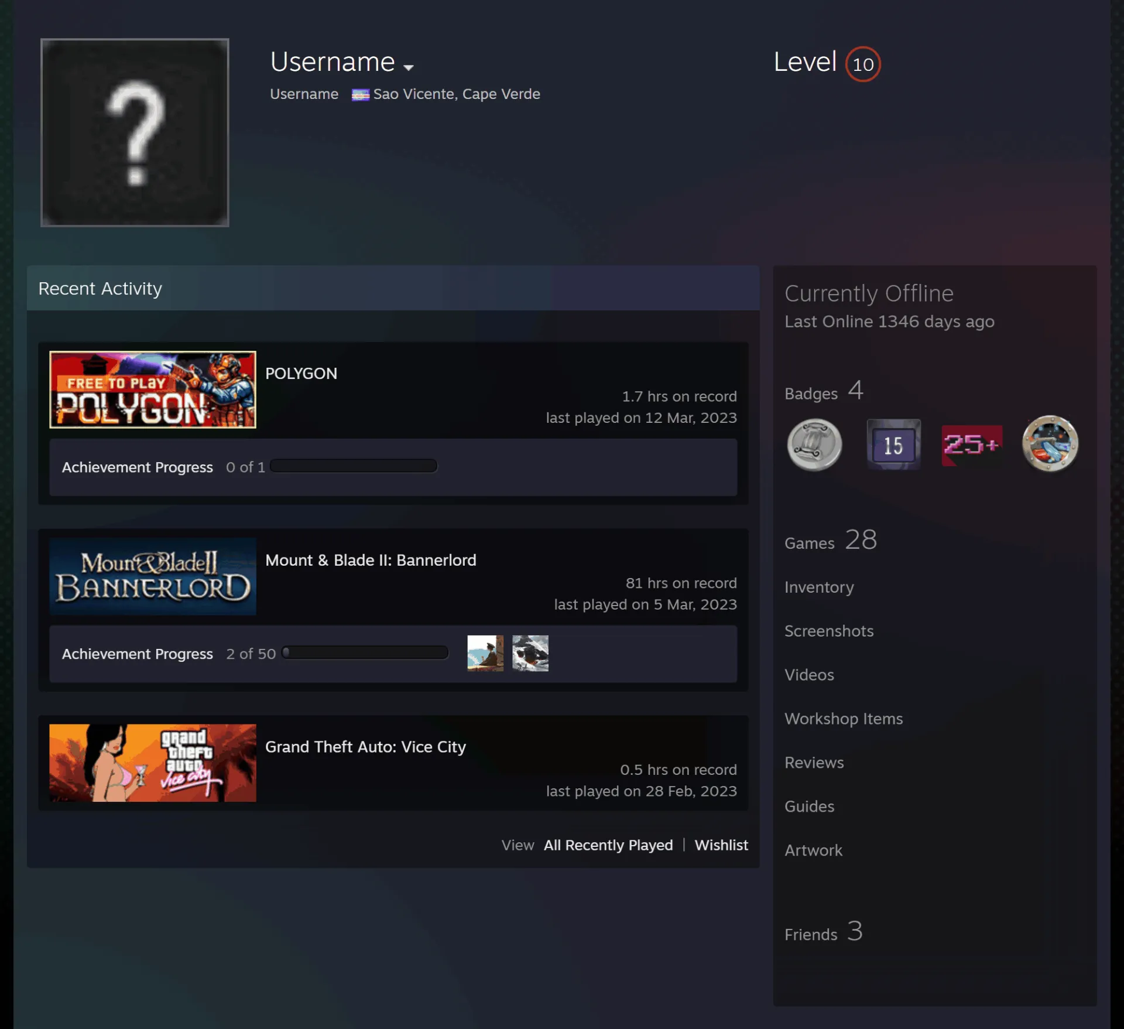Click 'Currently Offline' status text
Image resolution: width=1124 pixels, height=1029 pixels.
869,293
